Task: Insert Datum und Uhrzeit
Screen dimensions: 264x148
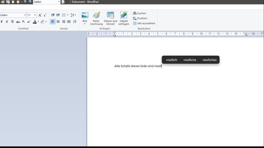Action: click(x=110, y=18)
